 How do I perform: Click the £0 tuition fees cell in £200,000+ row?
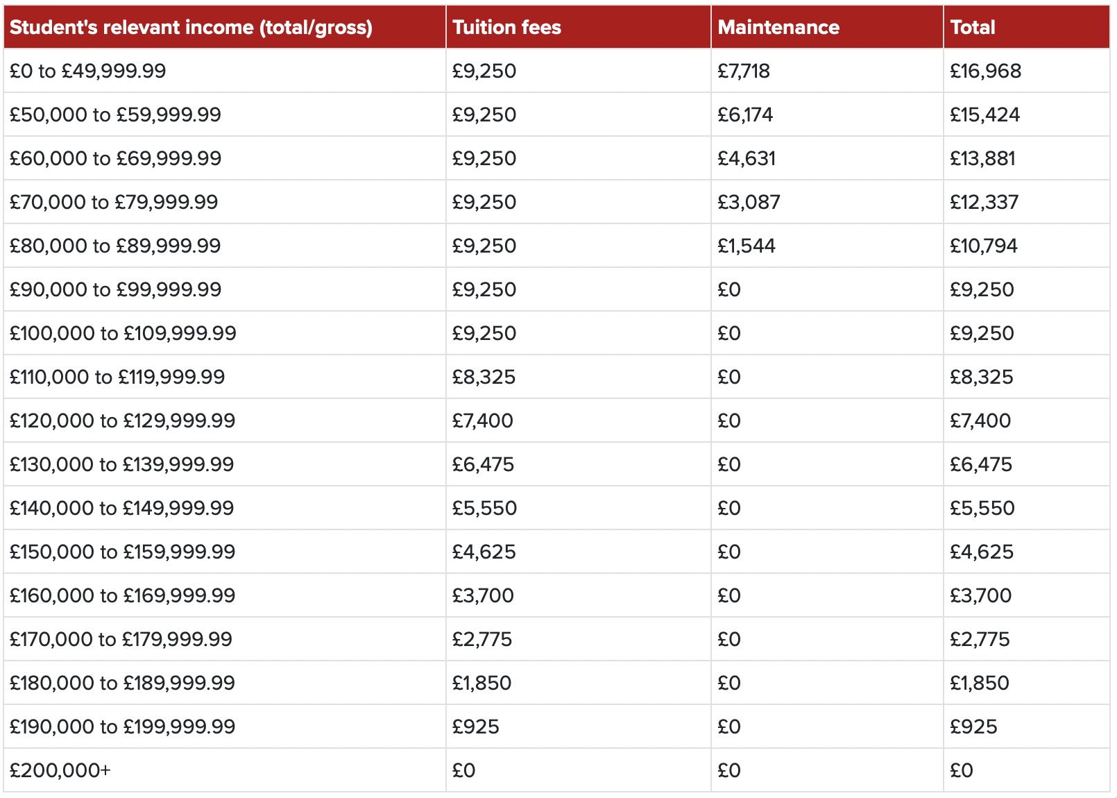(x=578, y=770)
